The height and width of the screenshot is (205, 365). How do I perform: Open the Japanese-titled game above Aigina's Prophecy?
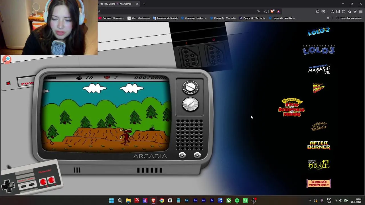pyautogui.click(x=319, y=164)
